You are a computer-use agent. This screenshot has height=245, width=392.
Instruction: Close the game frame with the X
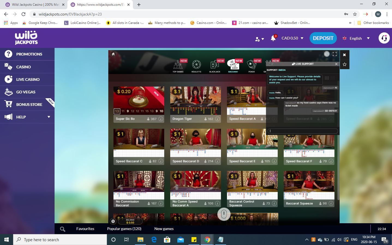click(345, 55)
